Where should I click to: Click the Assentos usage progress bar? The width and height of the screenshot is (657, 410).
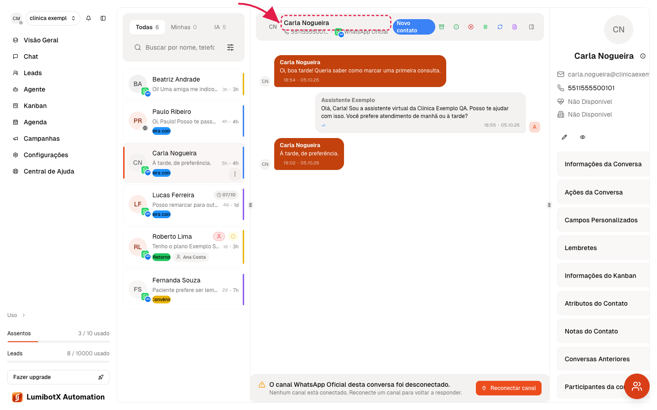pyautogui.click(x=58, y=341)
